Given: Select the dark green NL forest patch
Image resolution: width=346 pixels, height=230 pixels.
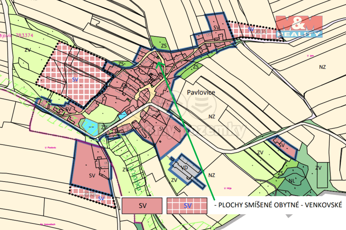Looking at the screenshot, I should (x=292, y=181).
